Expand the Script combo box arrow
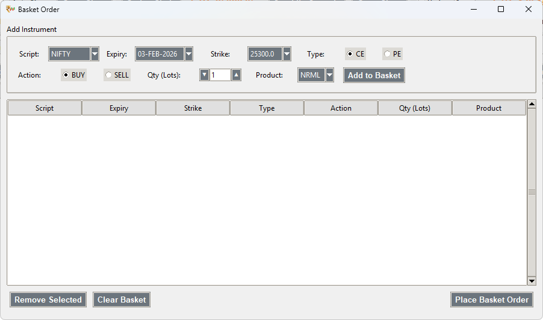Viewport: 543px width, 320px height. pyautogui.click(x=95, y=54)
